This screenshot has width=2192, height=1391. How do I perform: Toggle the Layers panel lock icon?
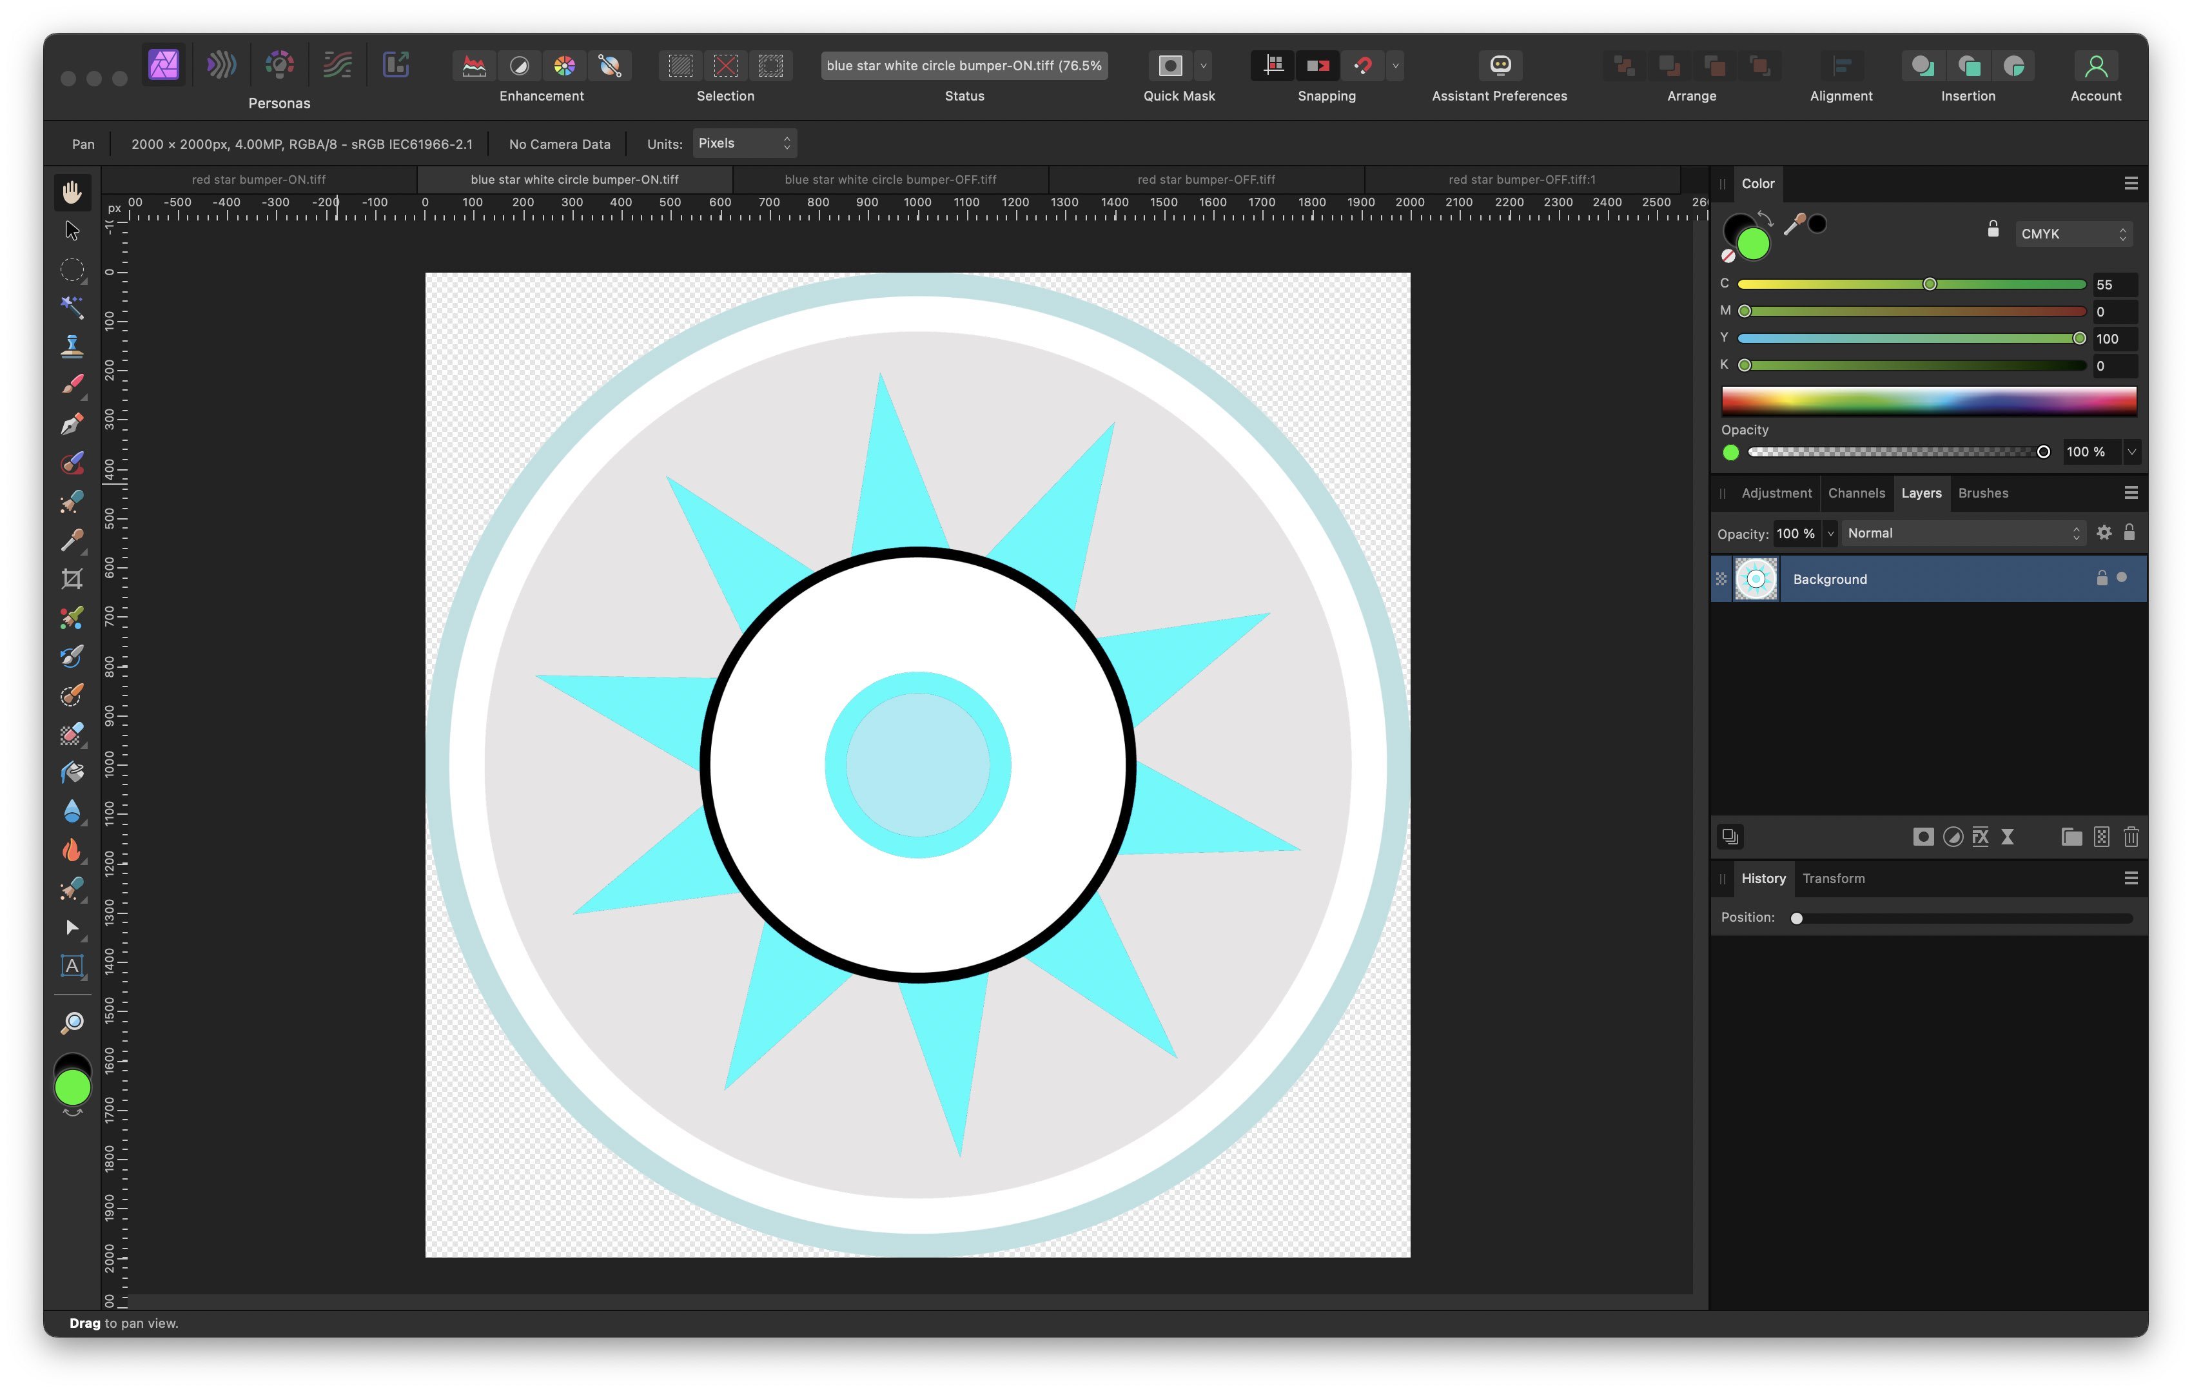coord(2129,532)
